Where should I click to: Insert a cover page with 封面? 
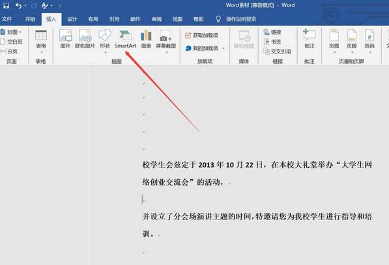11,32
